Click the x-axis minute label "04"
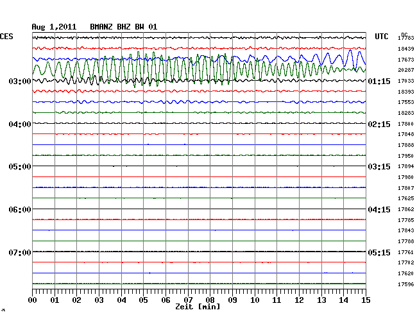Image resolution: width=417 pixels, height=317 pixels. [121, 300]
